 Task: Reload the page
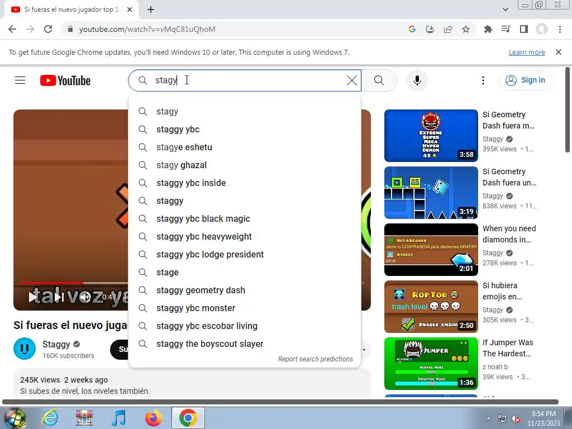[x=48, y=29]
